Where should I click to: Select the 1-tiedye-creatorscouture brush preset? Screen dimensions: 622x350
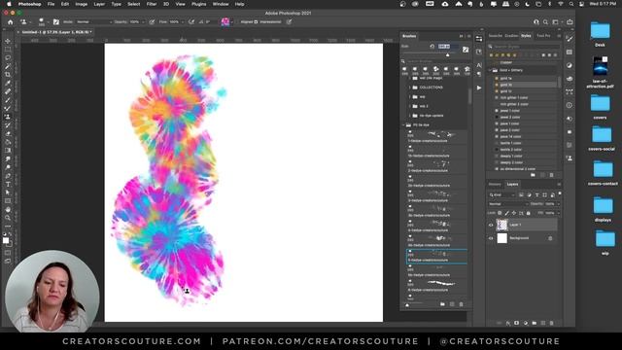436,137
